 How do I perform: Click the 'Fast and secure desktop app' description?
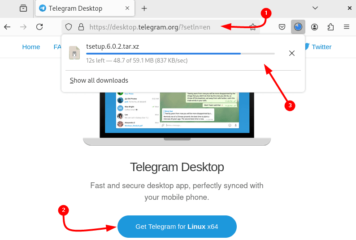[177, 191]
